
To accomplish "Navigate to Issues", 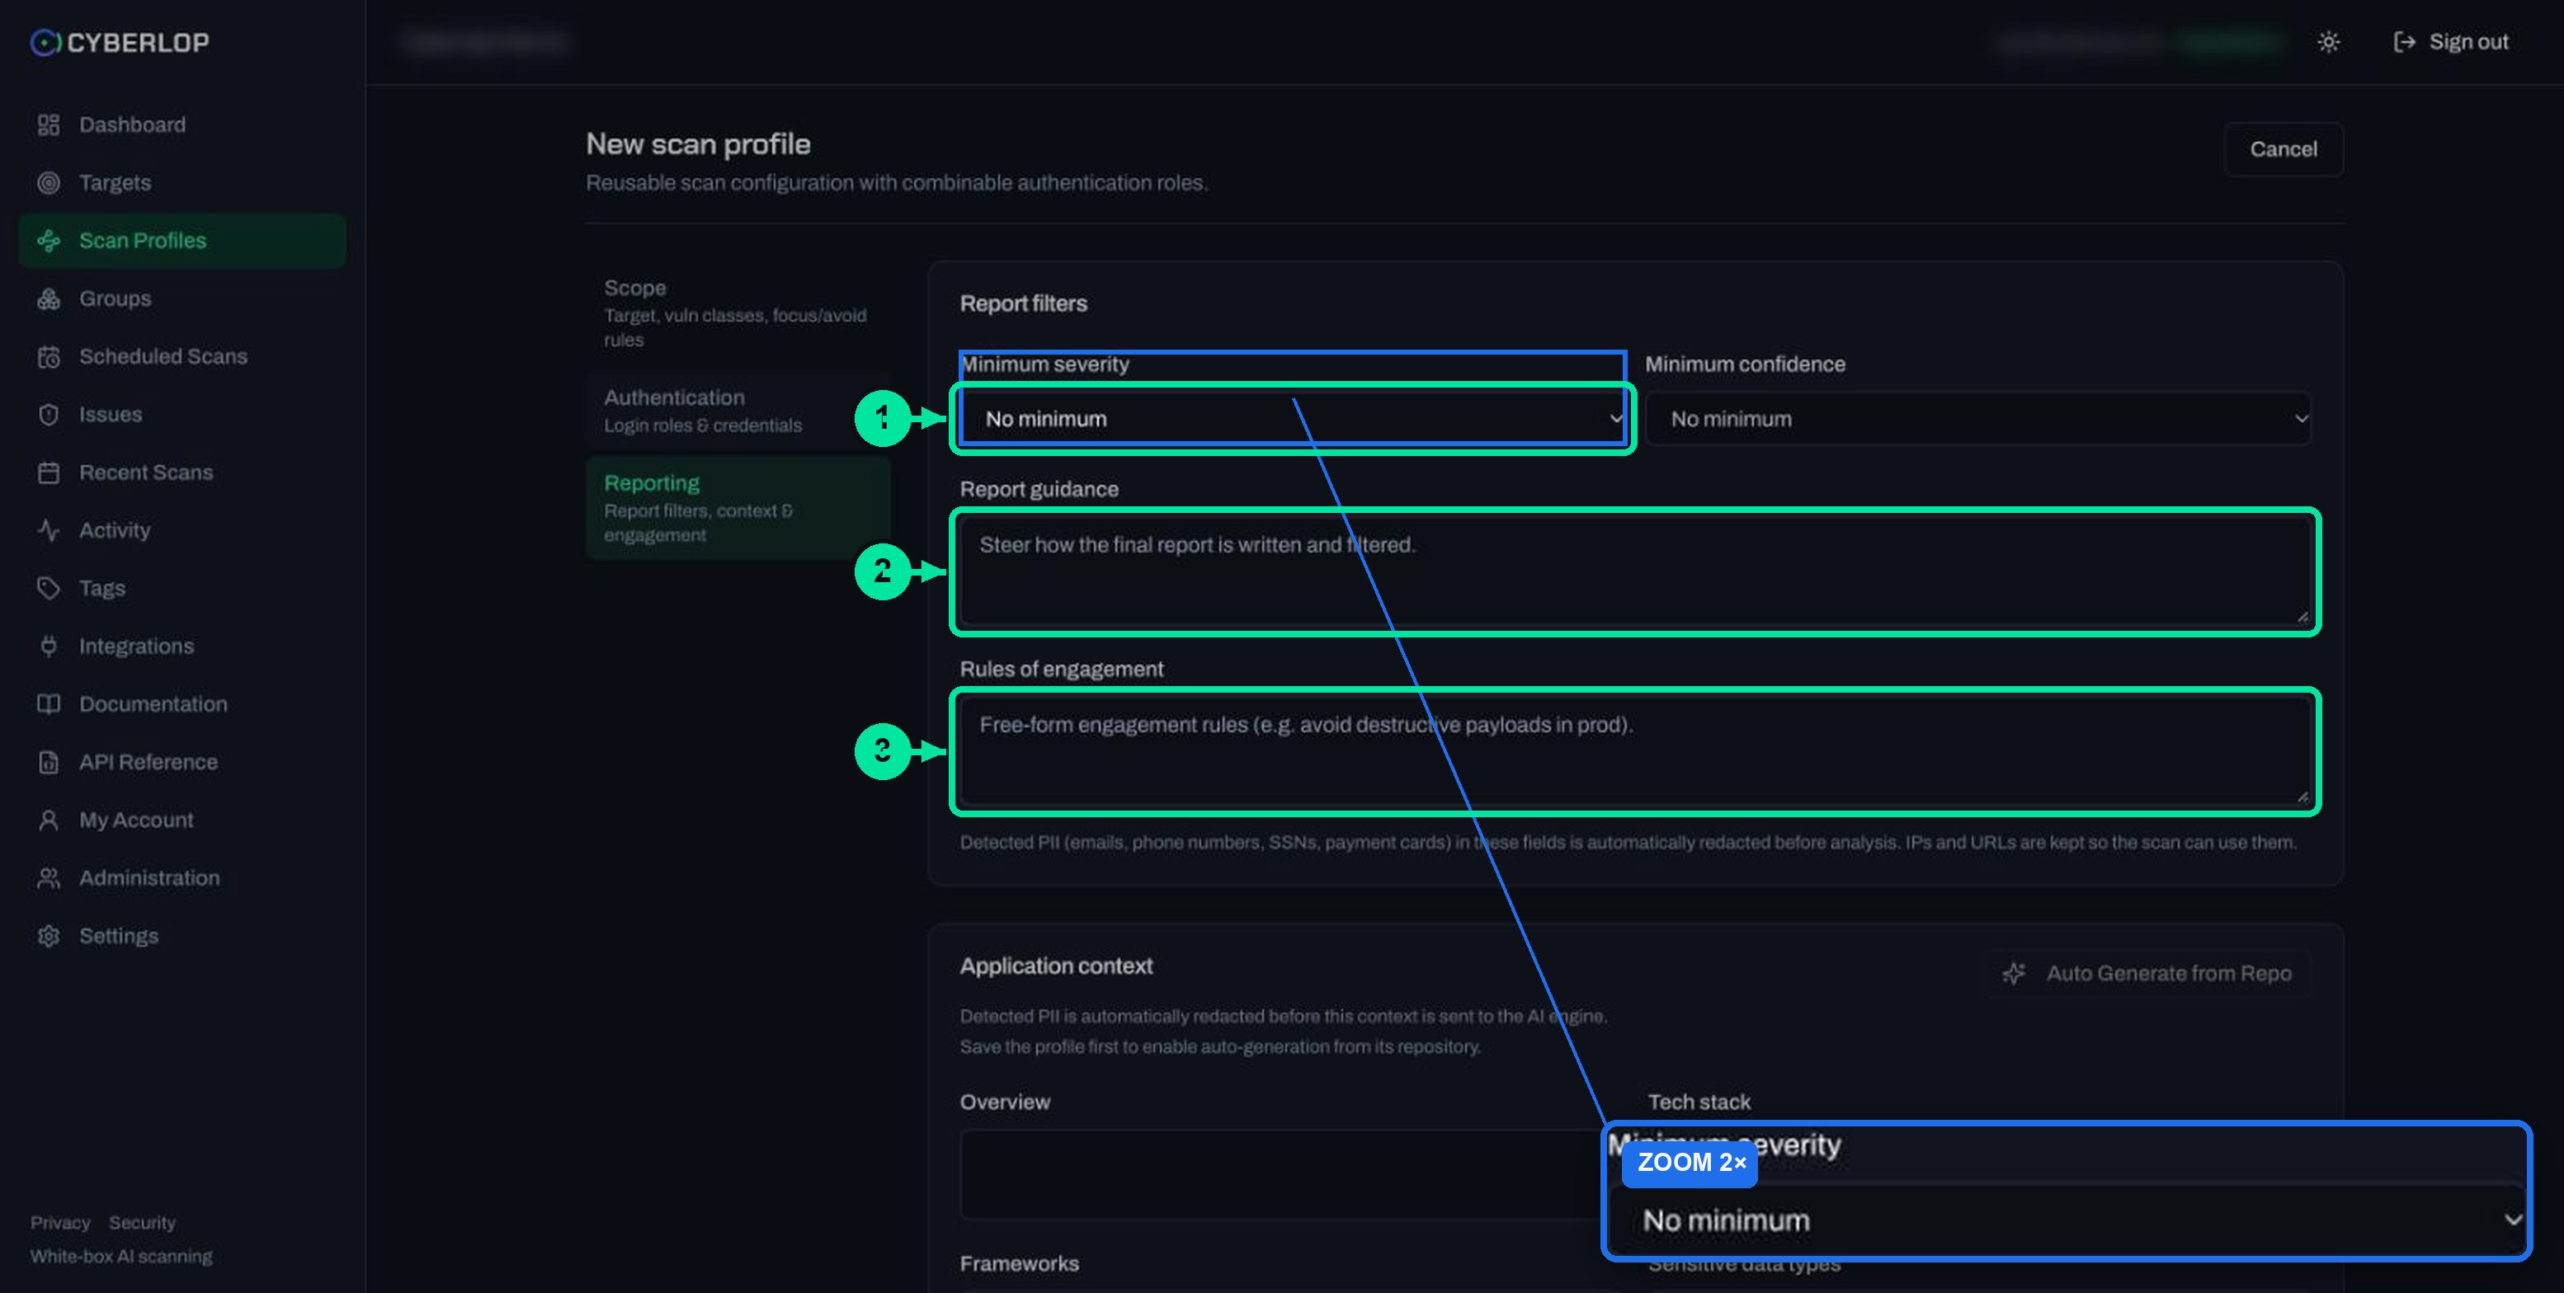I will tap(182, 415).
